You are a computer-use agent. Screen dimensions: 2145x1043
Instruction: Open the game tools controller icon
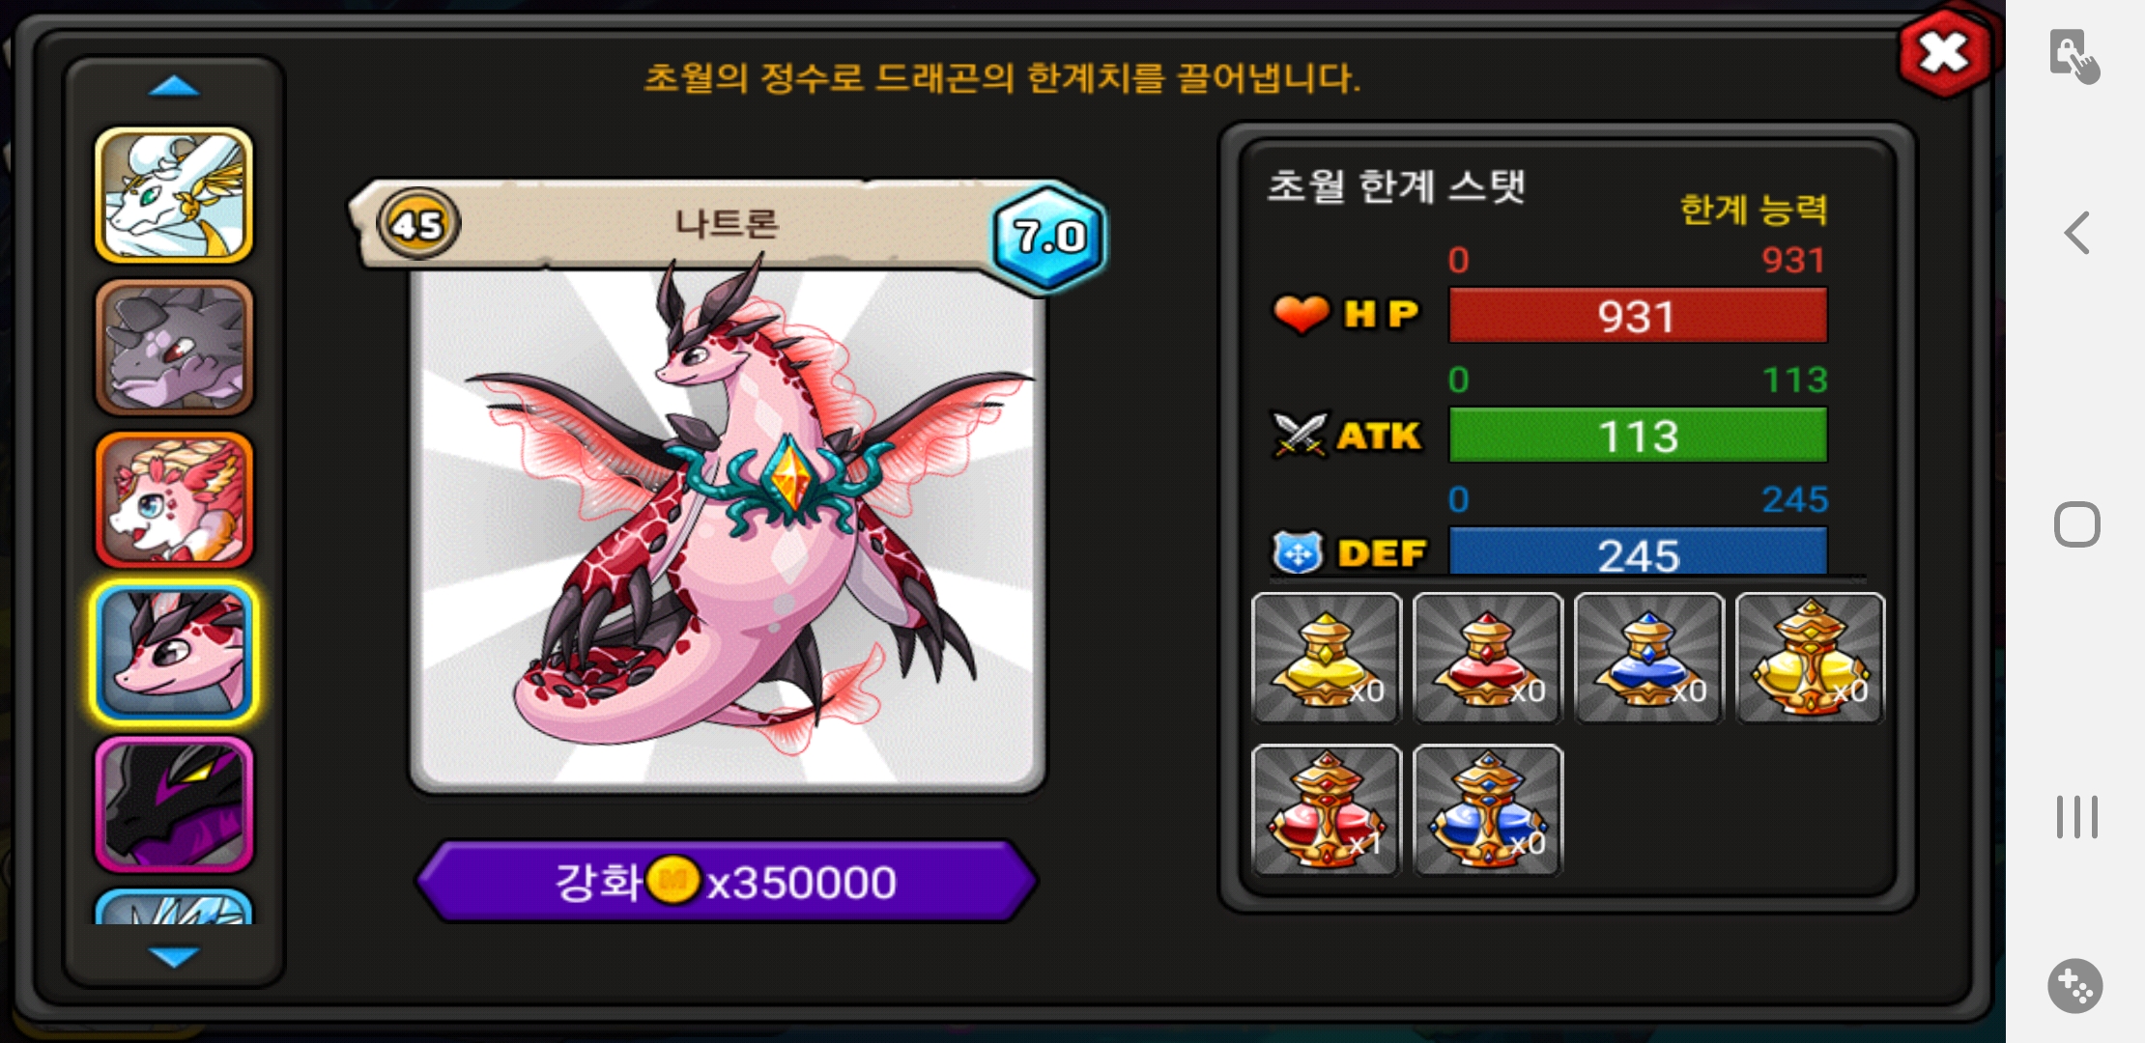coord(2075,986)
